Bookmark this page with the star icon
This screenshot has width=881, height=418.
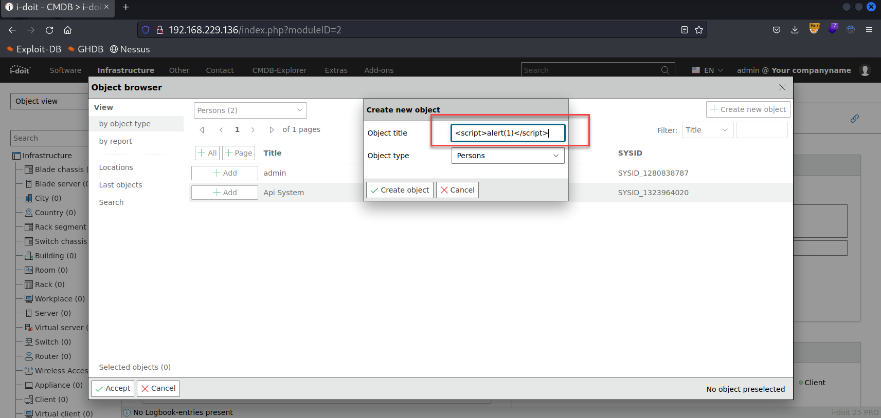699,30
